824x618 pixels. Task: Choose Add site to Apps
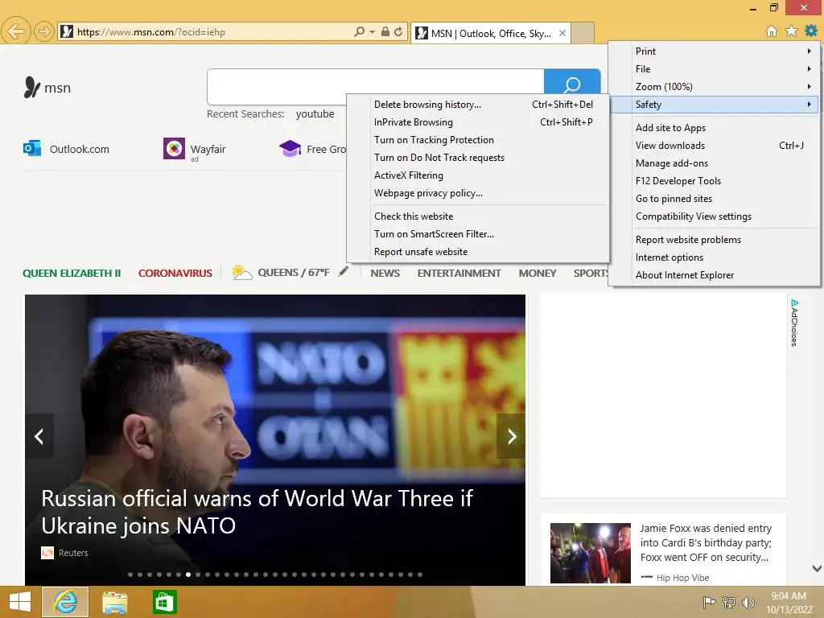pyautogui.click(x=715, y=128)
